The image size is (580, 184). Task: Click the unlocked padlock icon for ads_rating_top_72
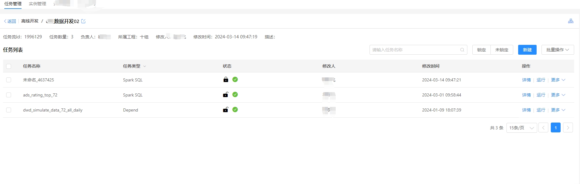point(226,95)
